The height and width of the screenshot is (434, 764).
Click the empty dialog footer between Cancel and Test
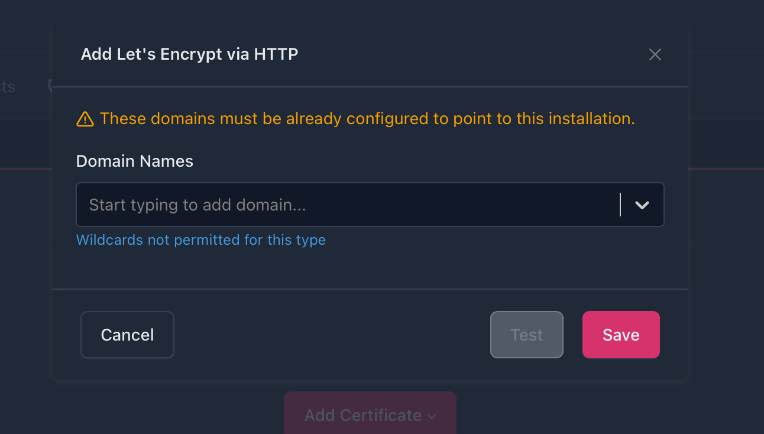[331, 335]
